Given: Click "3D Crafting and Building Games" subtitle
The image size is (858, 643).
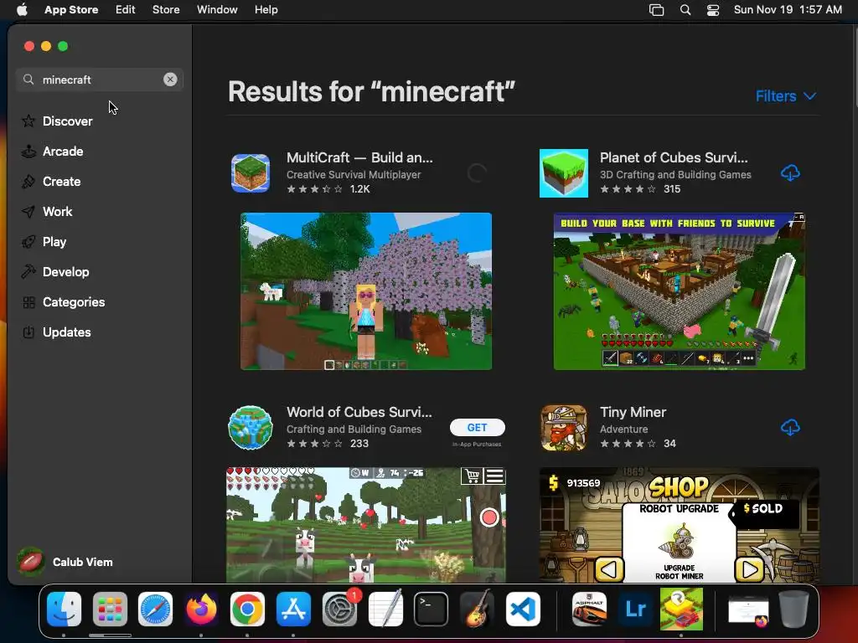Looking at the screenshot, I should tap(675, 175).
